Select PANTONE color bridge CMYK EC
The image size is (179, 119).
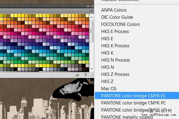tap(137, 95)
